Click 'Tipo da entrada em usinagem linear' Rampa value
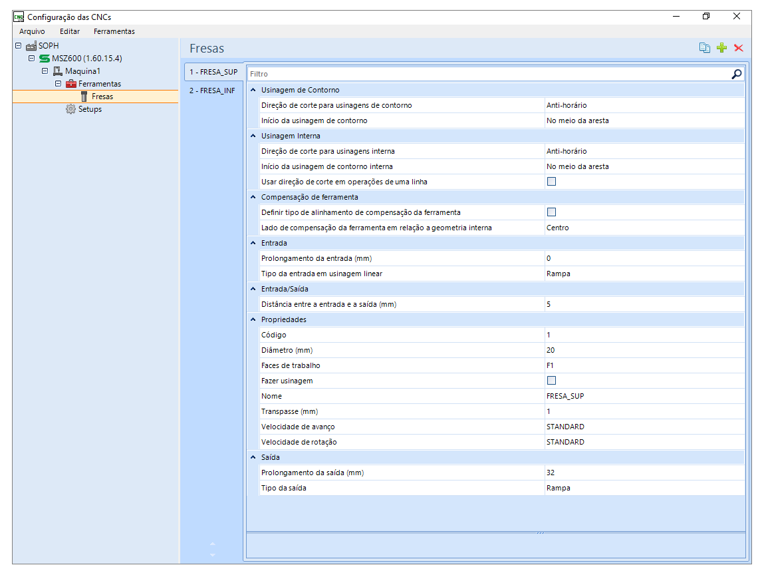This screenshot has width=764, height=581. point(644,274)
